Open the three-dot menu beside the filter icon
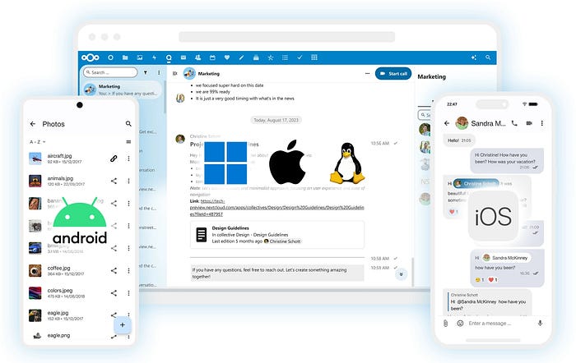 coord(159,72)
